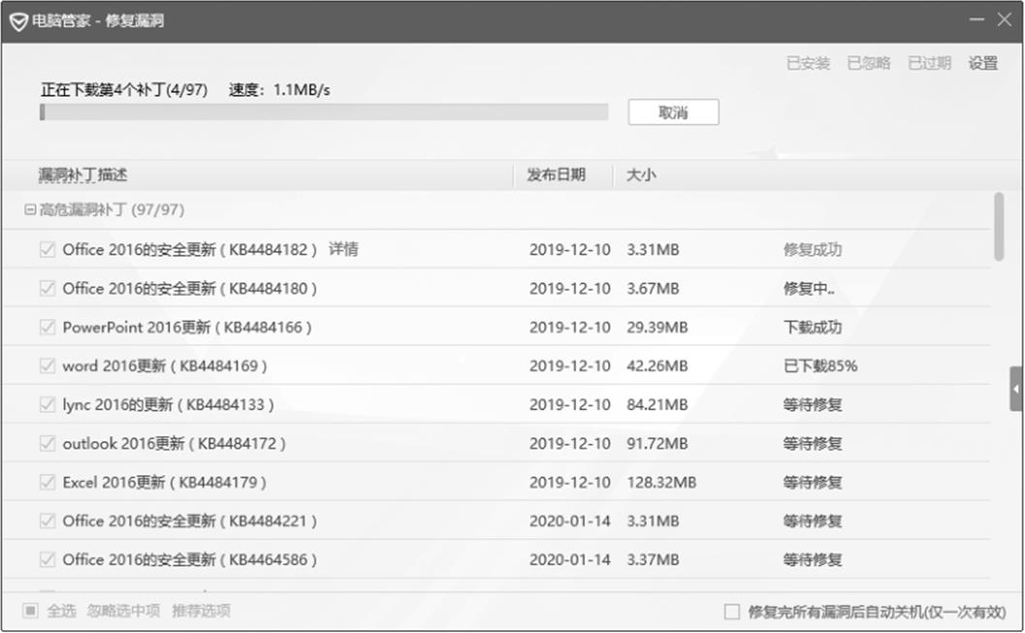The image size is (1025, 633).
Task: Close the 修复漏洞 window
Action: click(x=1005, y=19)
